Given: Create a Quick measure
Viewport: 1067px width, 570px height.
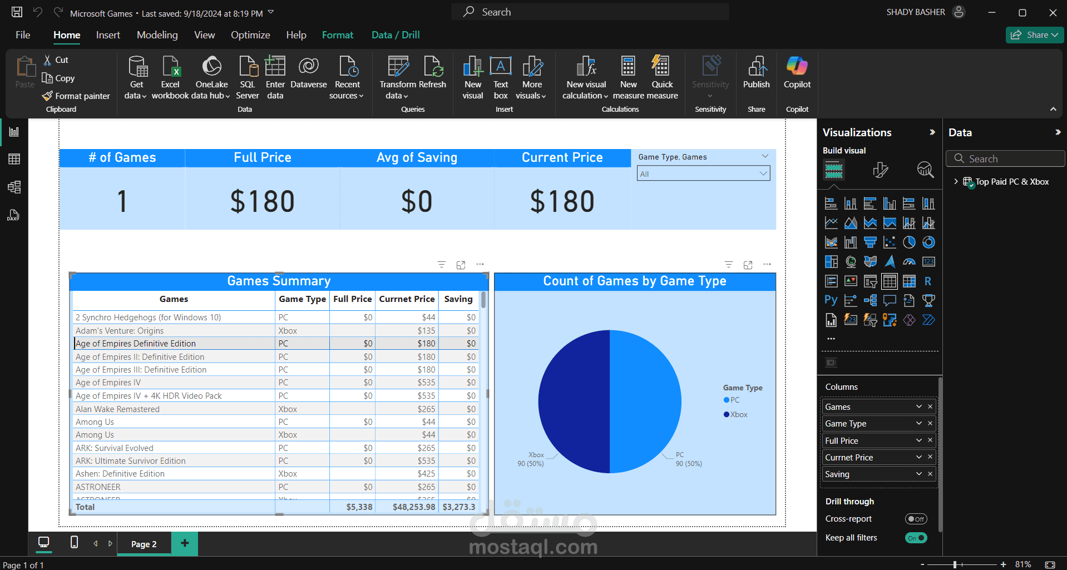Looking at the screenshot, I should [x=662, y=78].
